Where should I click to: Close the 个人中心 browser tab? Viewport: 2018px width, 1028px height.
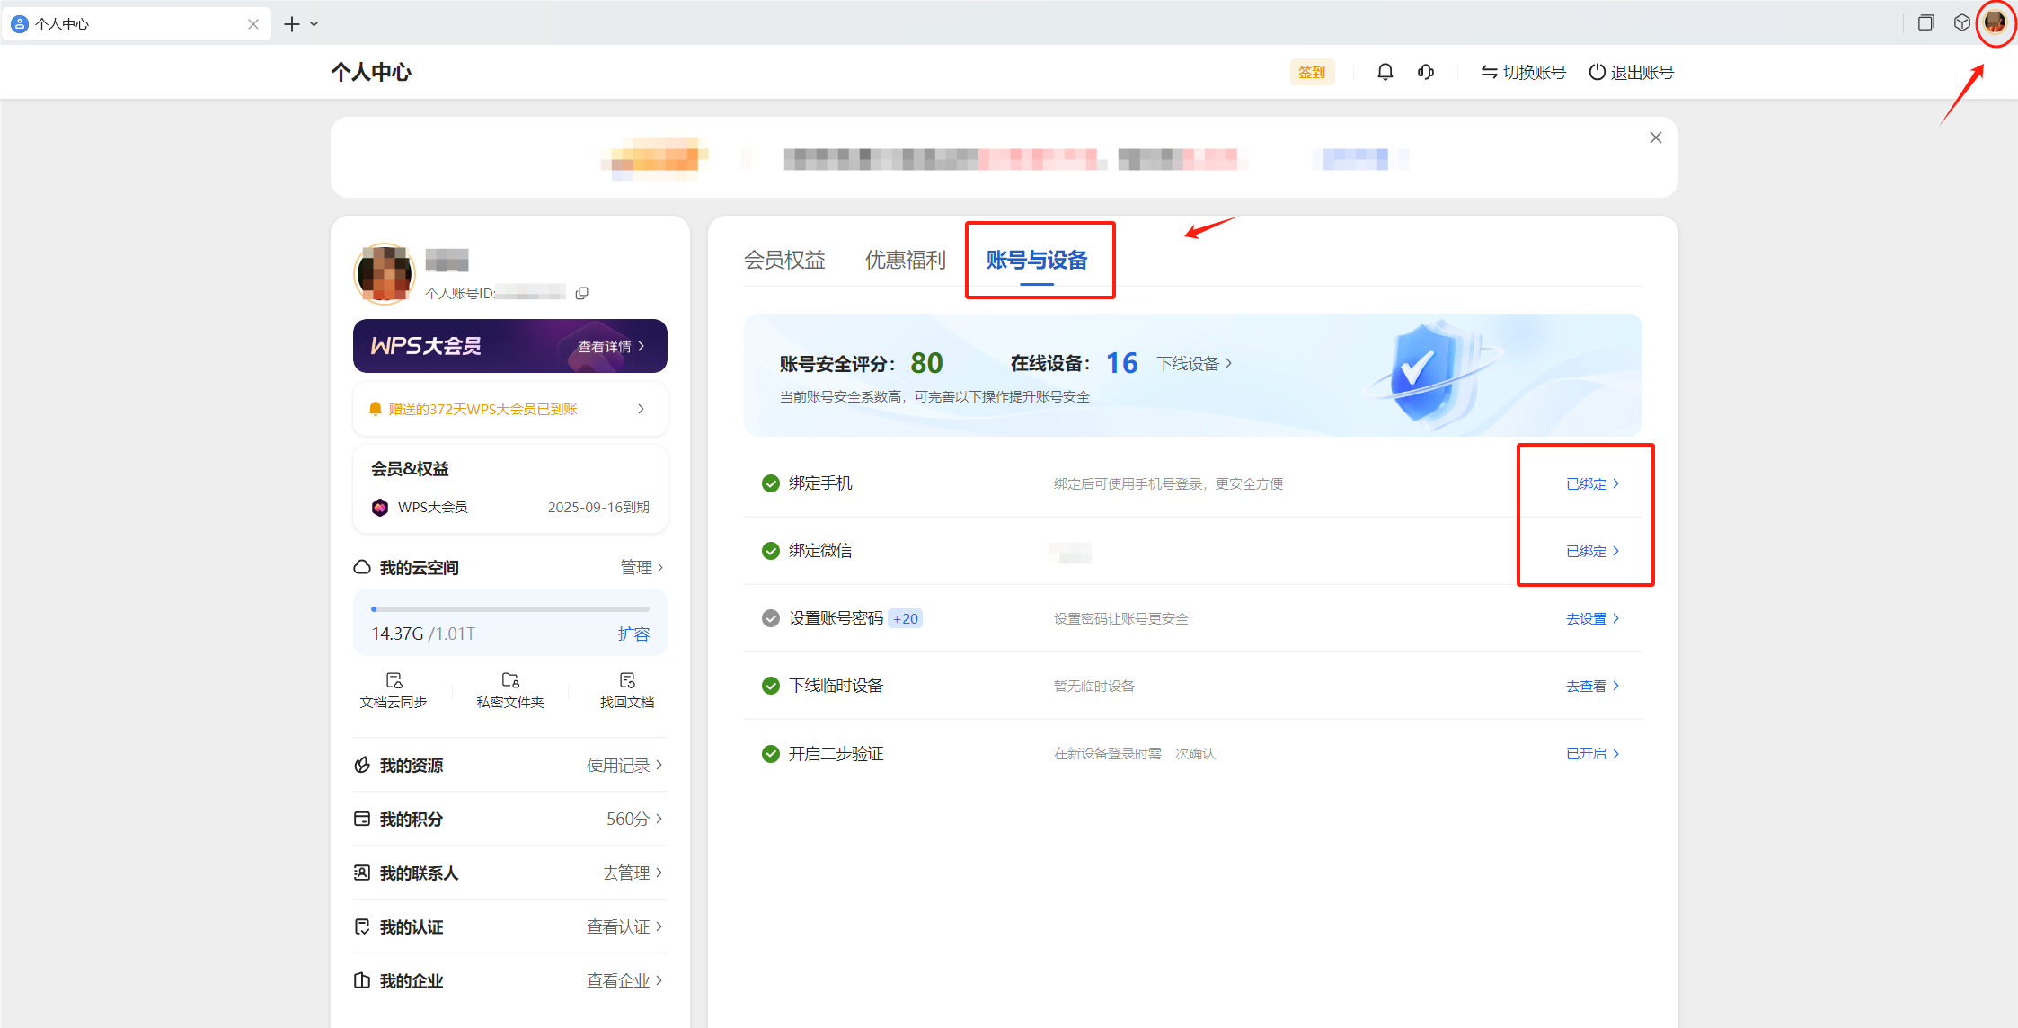tap(253, 24)
